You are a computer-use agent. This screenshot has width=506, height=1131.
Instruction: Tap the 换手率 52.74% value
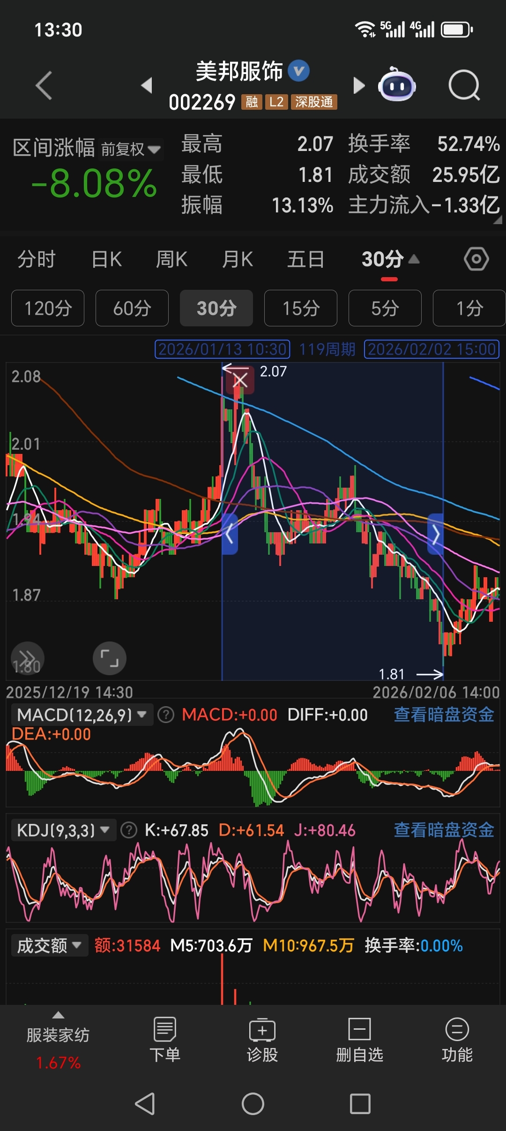coord(469,144)
